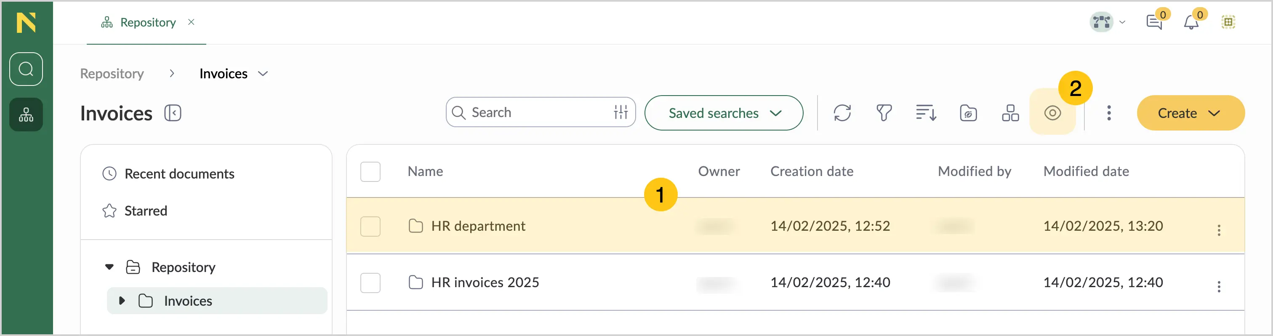The image size is (1273, 336).
Task: Expand the Invoices breadcrumb dropdown
Action: point(263,74)
